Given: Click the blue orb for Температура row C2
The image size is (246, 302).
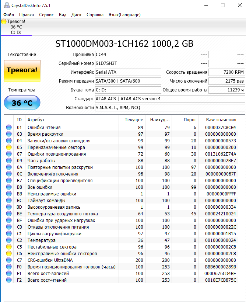Looking at the screenshot, I should [9, 240].
